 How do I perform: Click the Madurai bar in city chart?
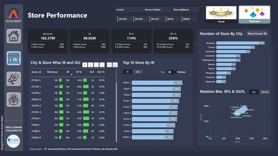click(226, 64)
